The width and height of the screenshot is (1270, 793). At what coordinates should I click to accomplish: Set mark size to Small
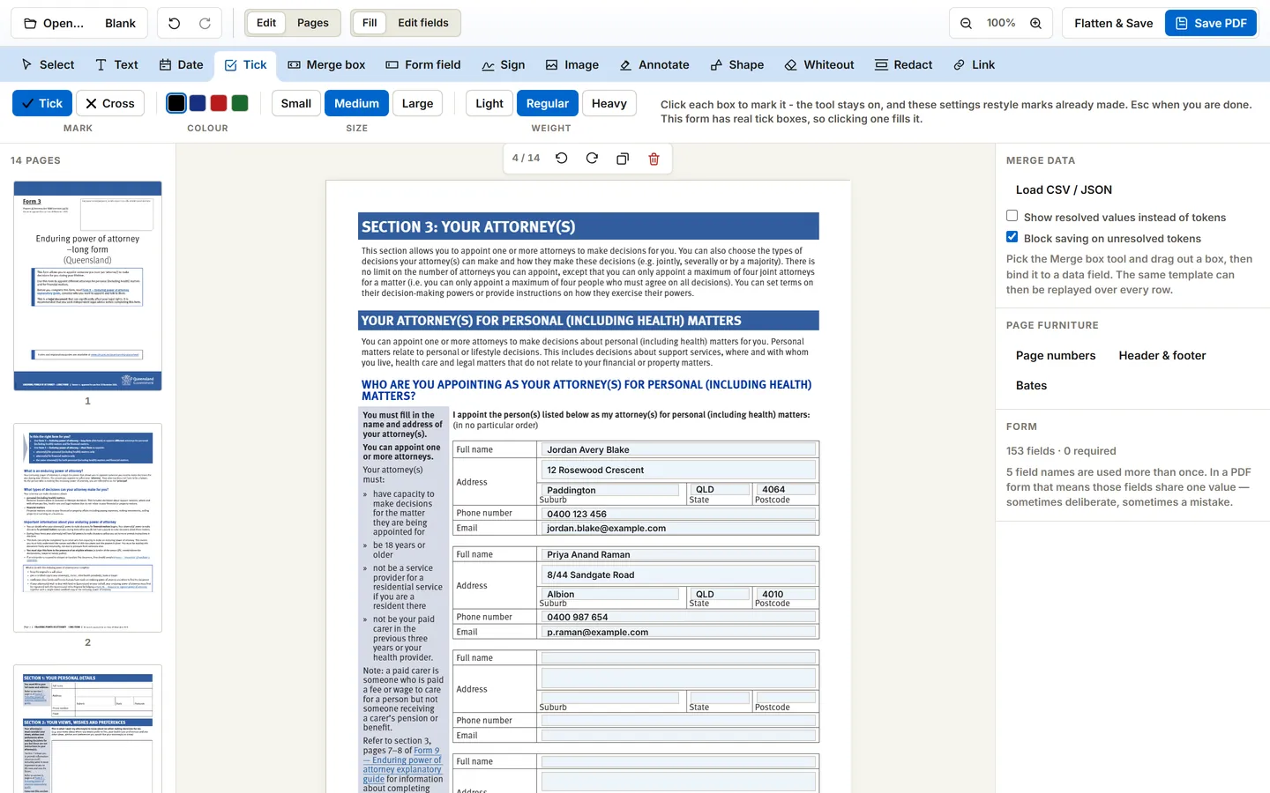coord(296,103)
